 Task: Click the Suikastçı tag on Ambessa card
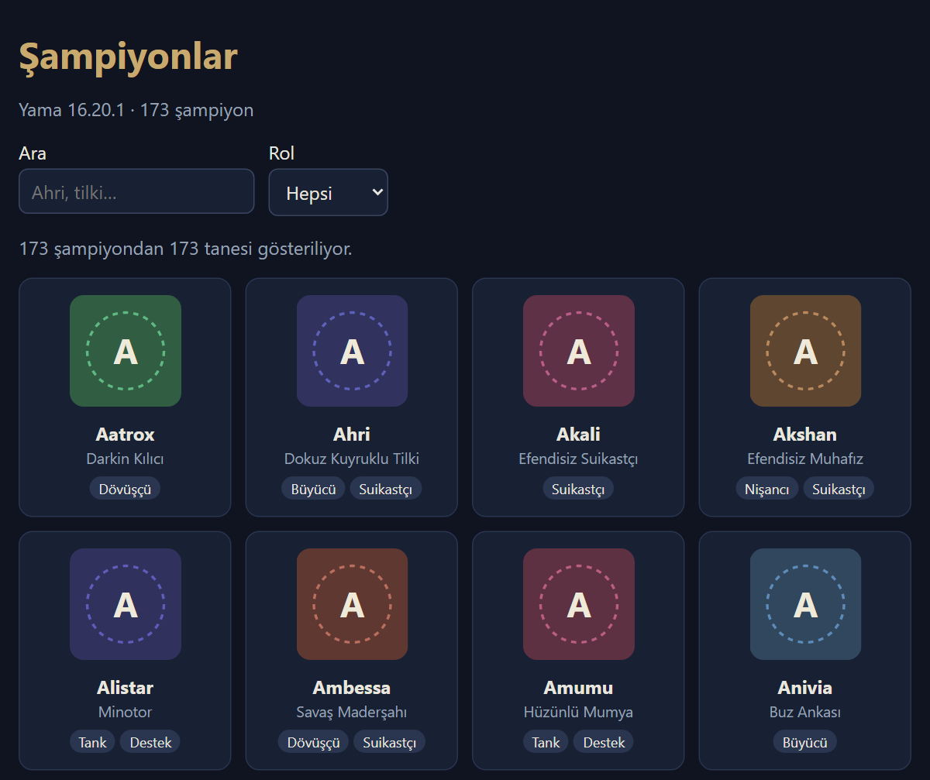coord(390,742)
